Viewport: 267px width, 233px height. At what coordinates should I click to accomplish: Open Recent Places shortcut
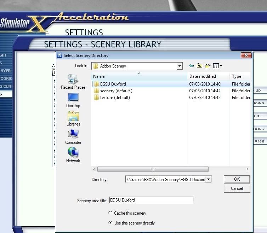(x=73, y=82)
